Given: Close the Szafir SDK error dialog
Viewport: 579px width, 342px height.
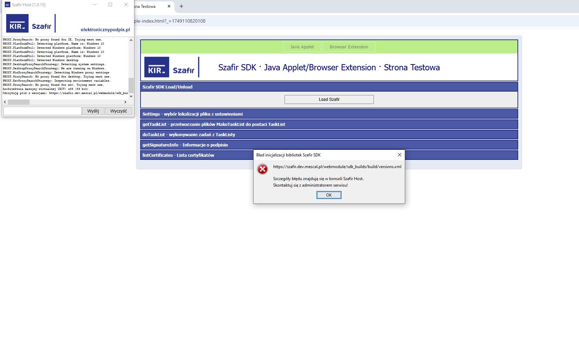Looking at the screenshot, I should 399,155.
